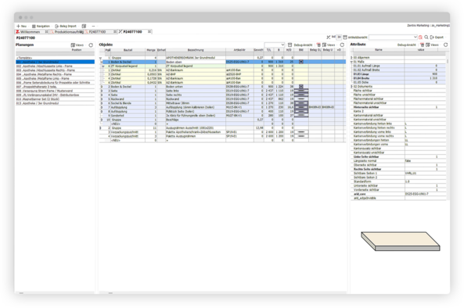This screenshot has width=464, height=308.
Task: Expand the 00 Allgemein attribute group
Action: pyautogui.click(x=351, y=58)
